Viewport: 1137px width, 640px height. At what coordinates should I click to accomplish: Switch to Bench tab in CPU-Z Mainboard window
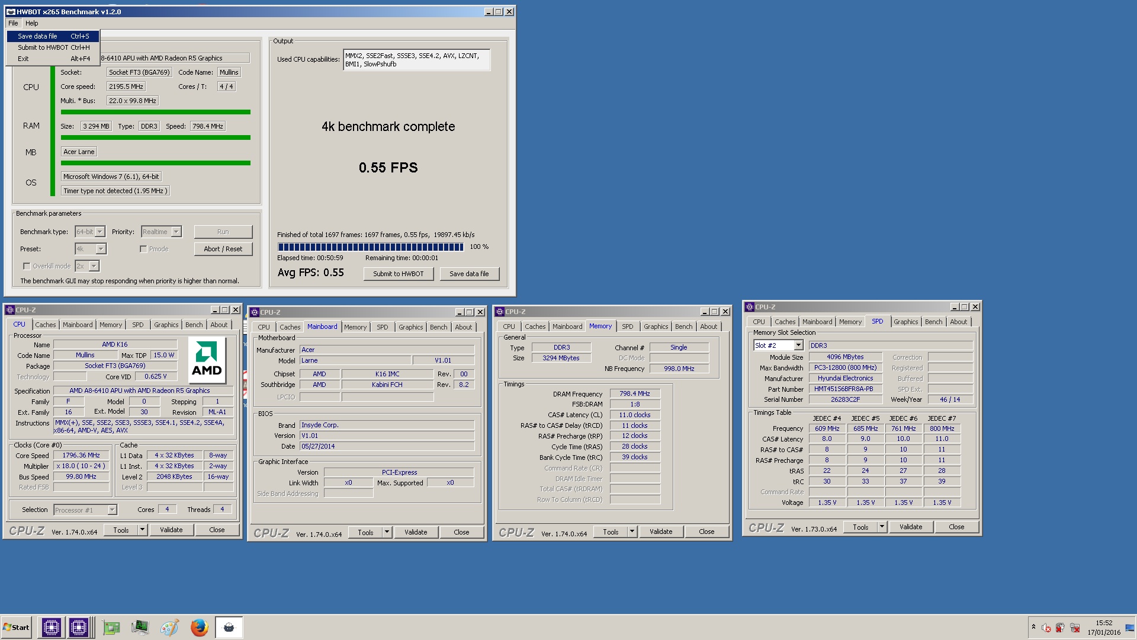click(439, 327)
